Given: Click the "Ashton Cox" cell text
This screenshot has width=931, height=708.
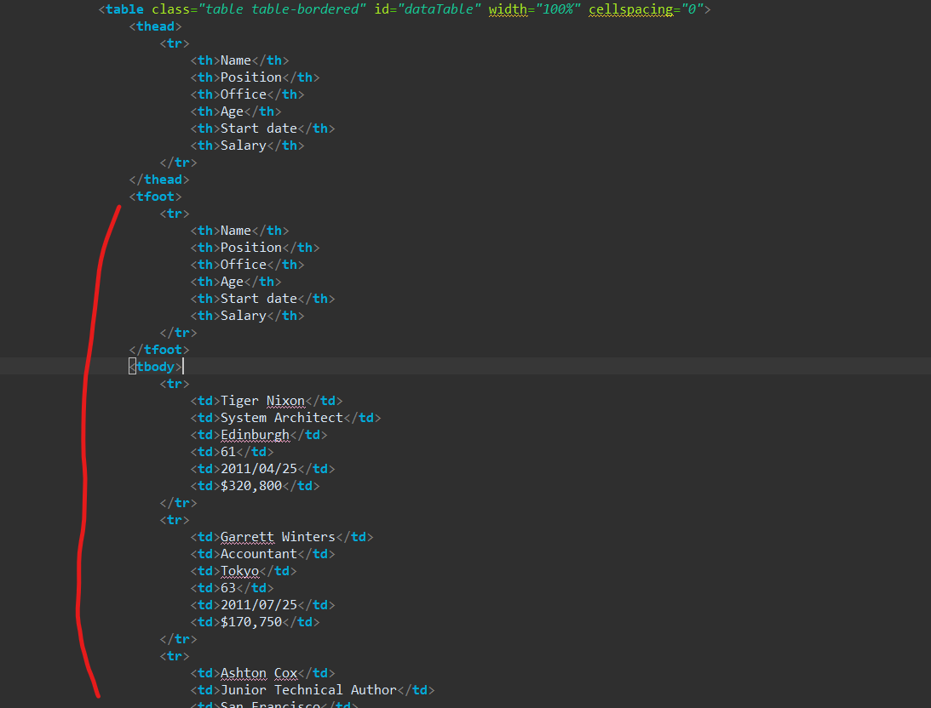Looking at the screenshot, I should point(259,673).
